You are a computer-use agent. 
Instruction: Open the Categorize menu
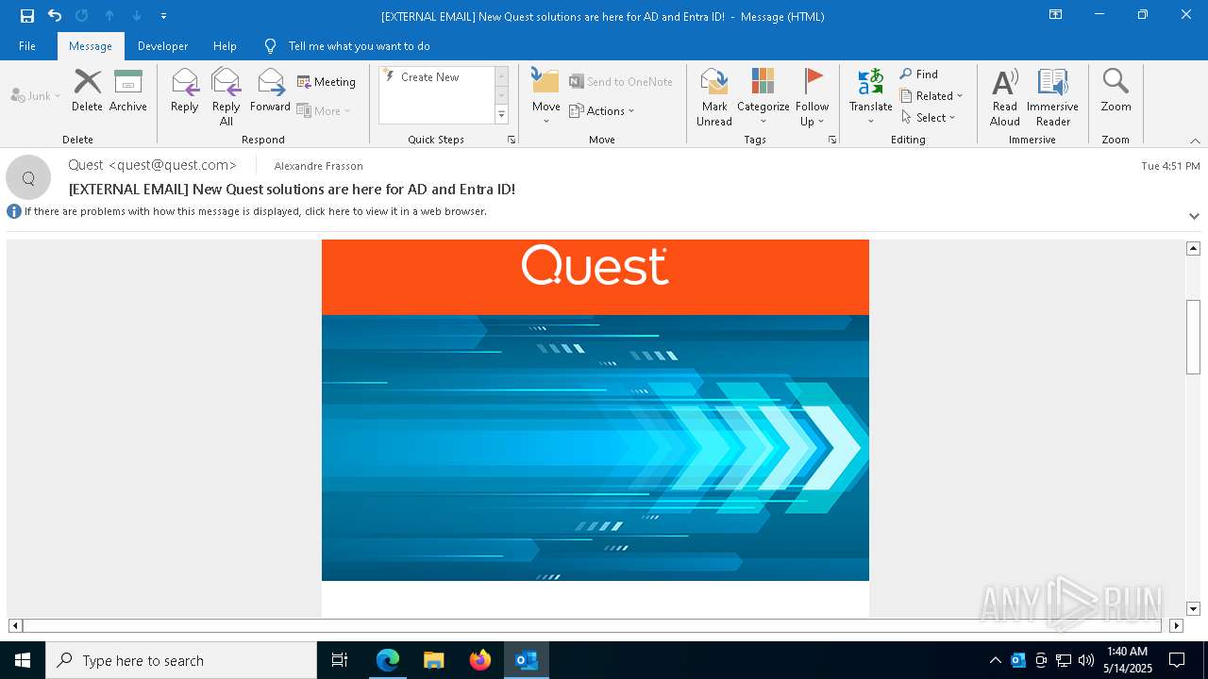click(763, 96)
